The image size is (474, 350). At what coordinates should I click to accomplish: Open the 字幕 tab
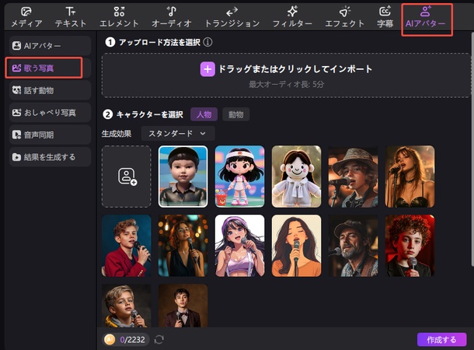click(x=385, y=17)
